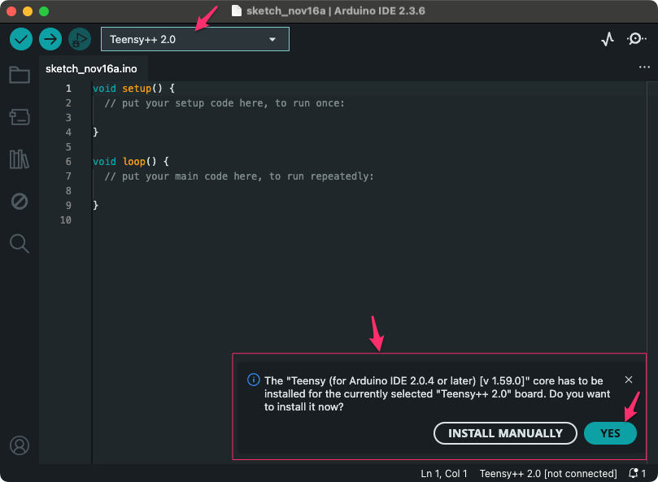The height and width of the screenshot is (482, 658).
Task: Click the Verify checkmark button
Action: pos(21,39)
